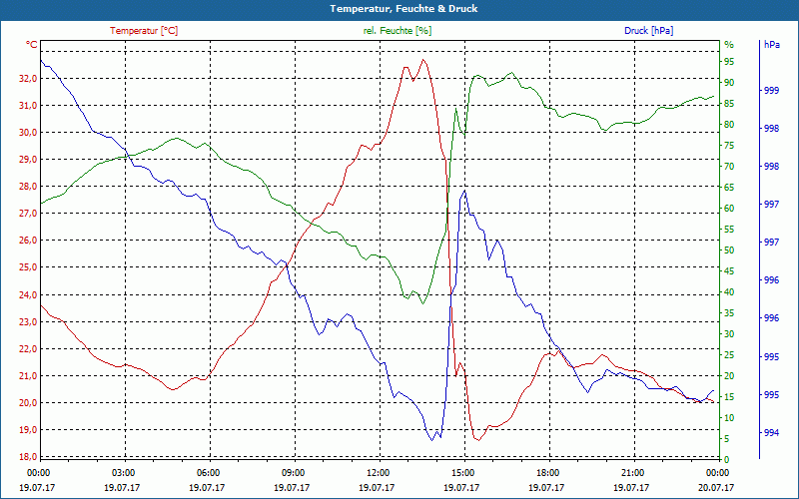Screen dimensions: 799x499
Task: Click the '28,0' temperature axis value
Action: click(29, 187)
